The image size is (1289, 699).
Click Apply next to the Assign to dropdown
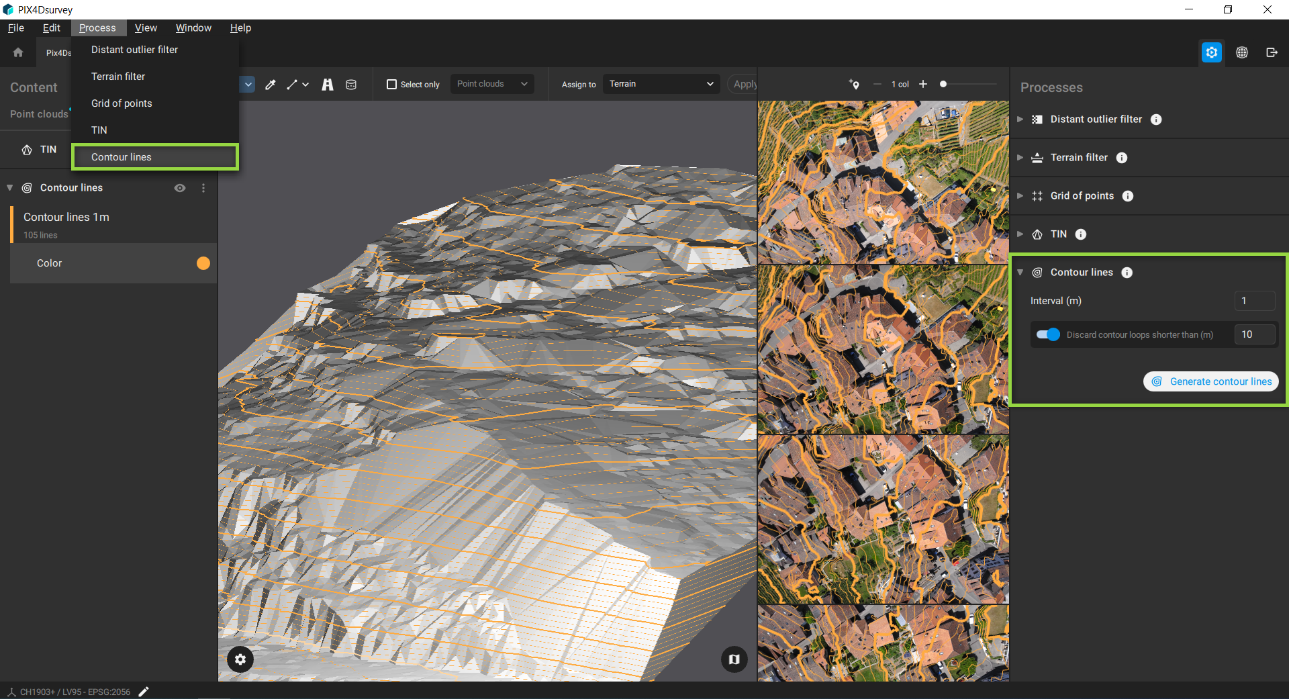744,84
